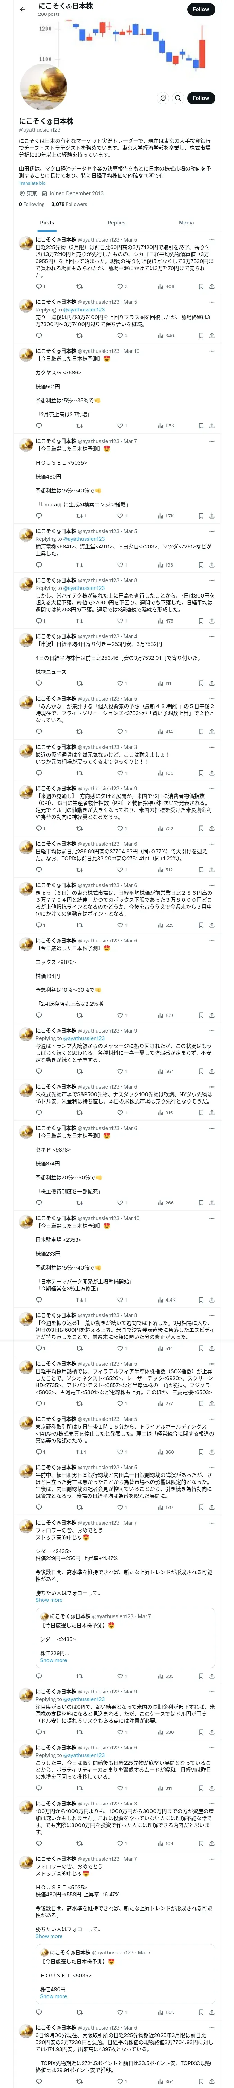234x2088 pixels.
Task: Expand Show more on シダー <2435> post
Action: coord(49,1577)
